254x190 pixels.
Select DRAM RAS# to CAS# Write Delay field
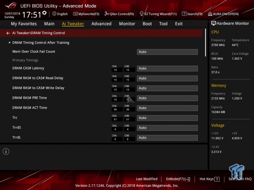tap(167, 88)
